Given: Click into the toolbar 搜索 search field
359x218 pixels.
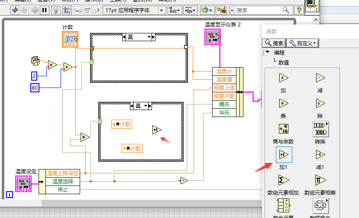Looking at the screenshot, I should pos(258,10).
